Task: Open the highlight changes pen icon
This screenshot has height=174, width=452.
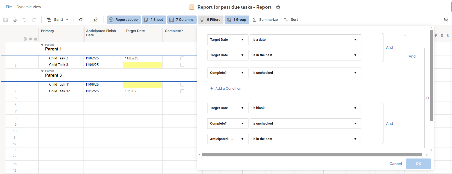Action: point(96,19)
